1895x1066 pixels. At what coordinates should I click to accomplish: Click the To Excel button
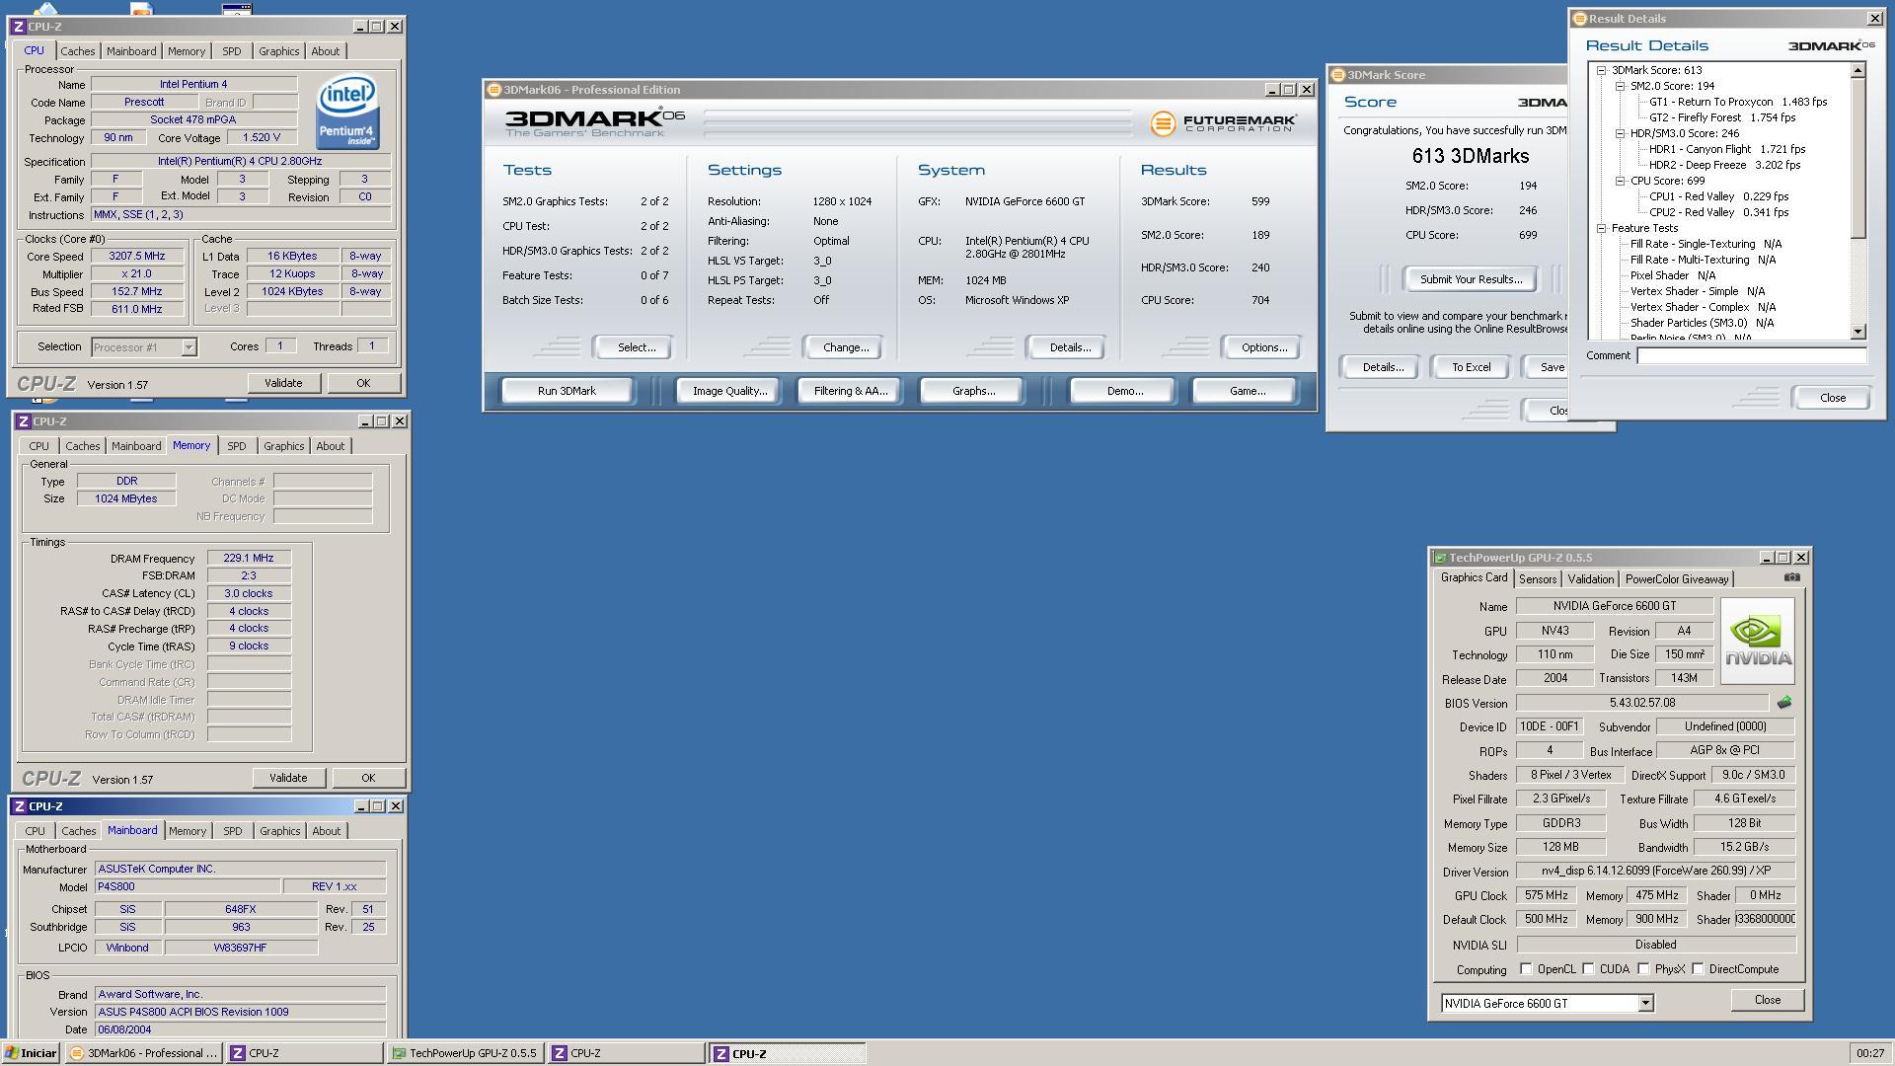tap(1471, 367)
